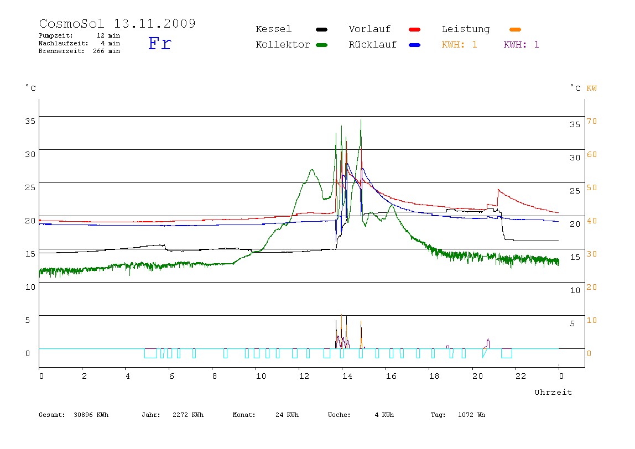
Task: Click the blue 'Fr' weekday label
Action: [160, 43]
